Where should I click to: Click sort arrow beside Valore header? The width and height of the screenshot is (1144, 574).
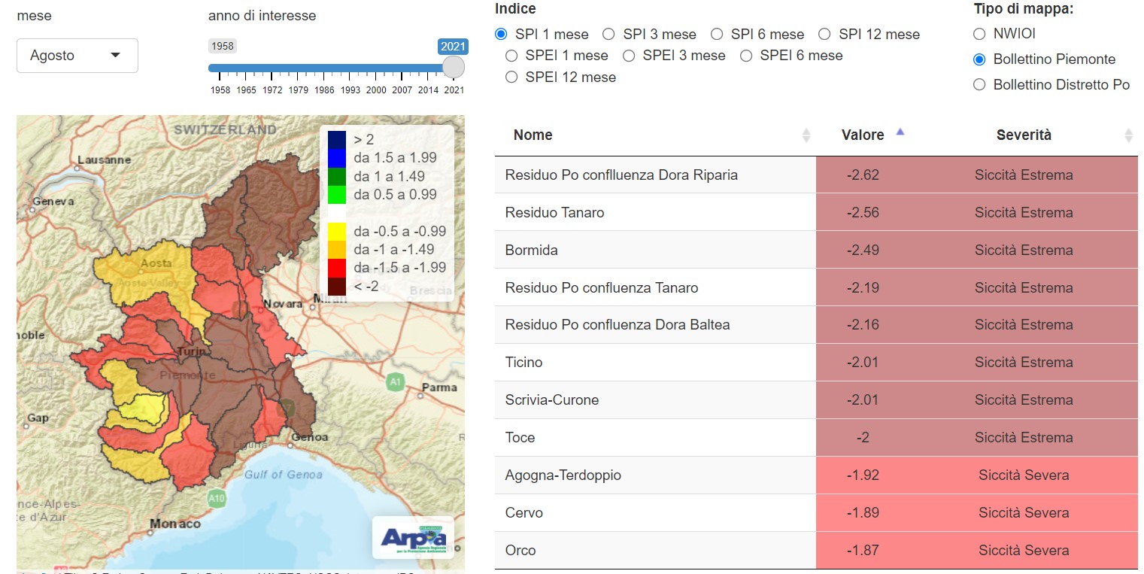[x=900, y=133]
